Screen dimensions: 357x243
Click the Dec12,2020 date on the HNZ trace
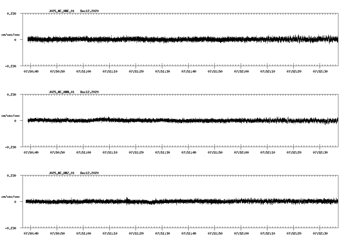(90, 173)
